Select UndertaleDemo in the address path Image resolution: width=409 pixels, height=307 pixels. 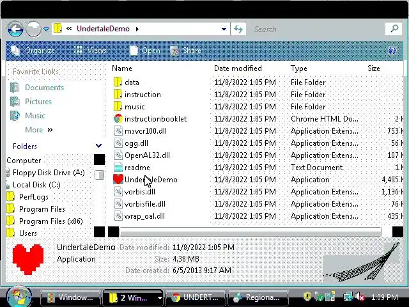[x=103, y=29]
